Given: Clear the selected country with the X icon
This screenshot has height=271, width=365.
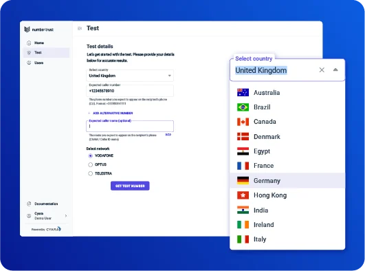Looking at the screenshot, I should (322, 70).
